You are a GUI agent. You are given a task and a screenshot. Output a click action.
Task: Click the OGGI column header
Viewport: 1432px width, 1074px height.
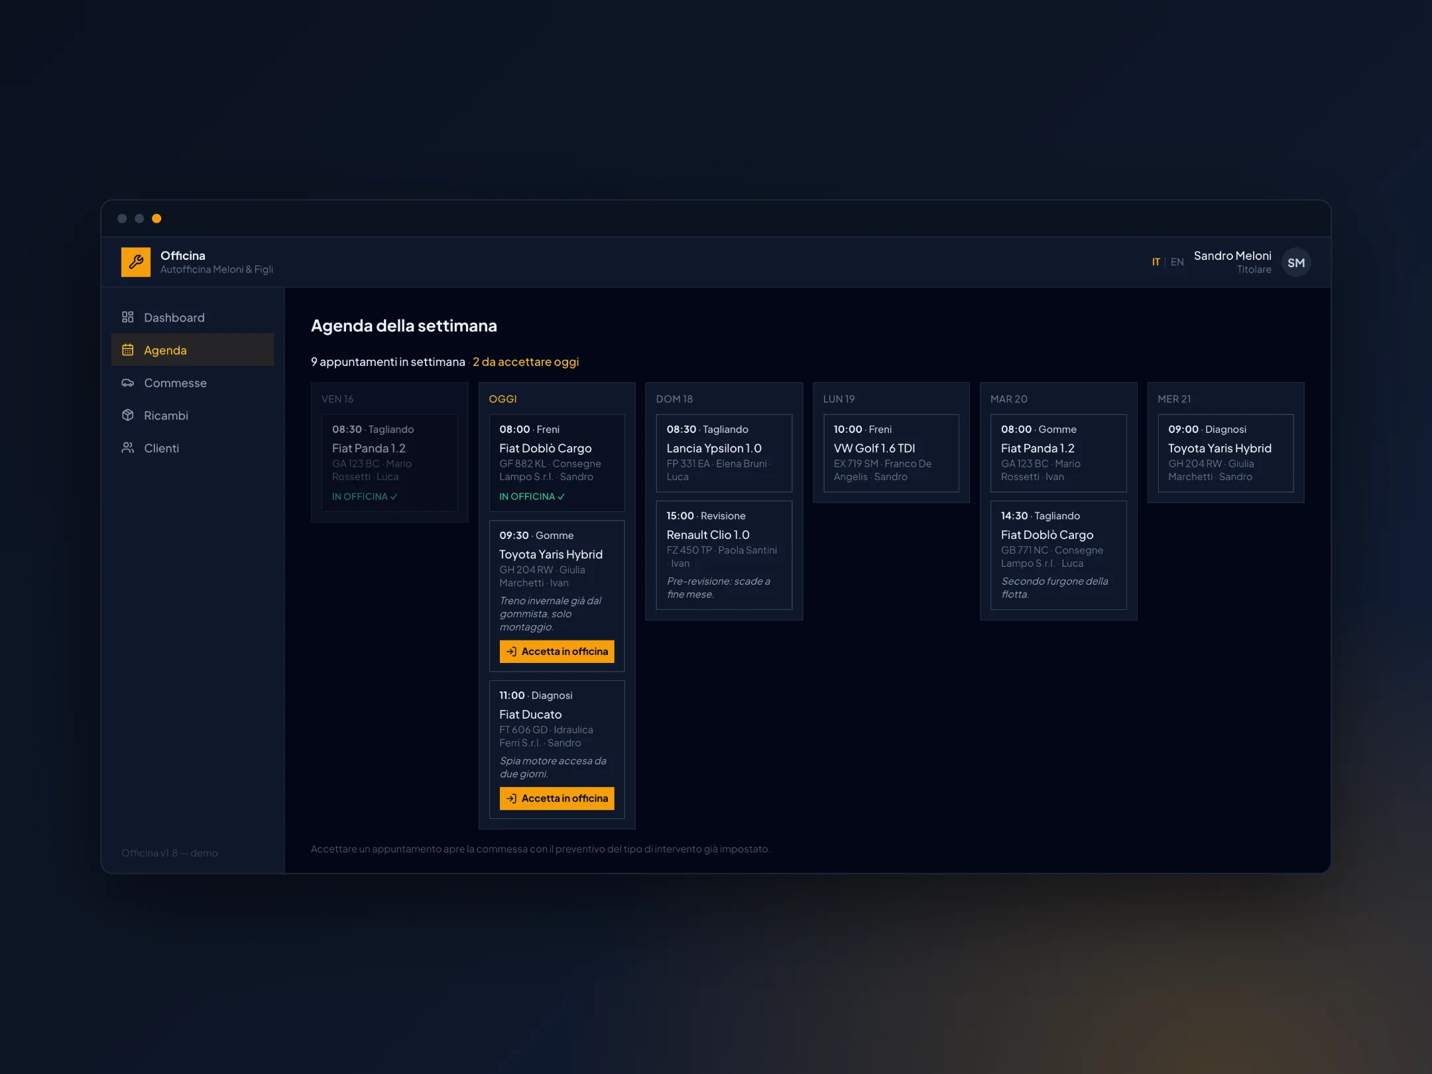(x=503, y=398)
